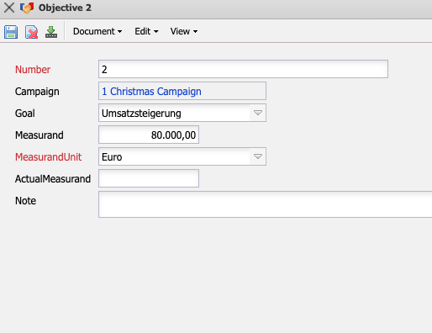Click the green arrow save and close icon
Image resolution: width=432 pixels, height=333 pixels.
pyautogui.click(x=51, y=32)
